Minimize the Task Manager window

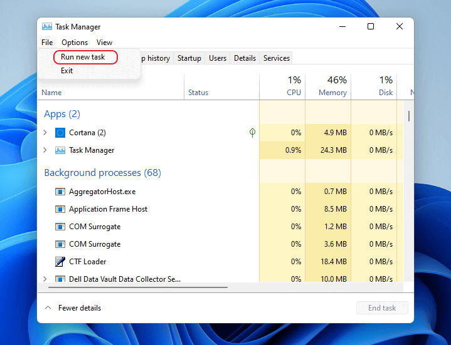coord(342,27)
